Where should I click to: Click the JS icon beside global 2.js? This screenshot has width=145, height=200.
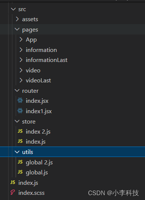[20, 162]
